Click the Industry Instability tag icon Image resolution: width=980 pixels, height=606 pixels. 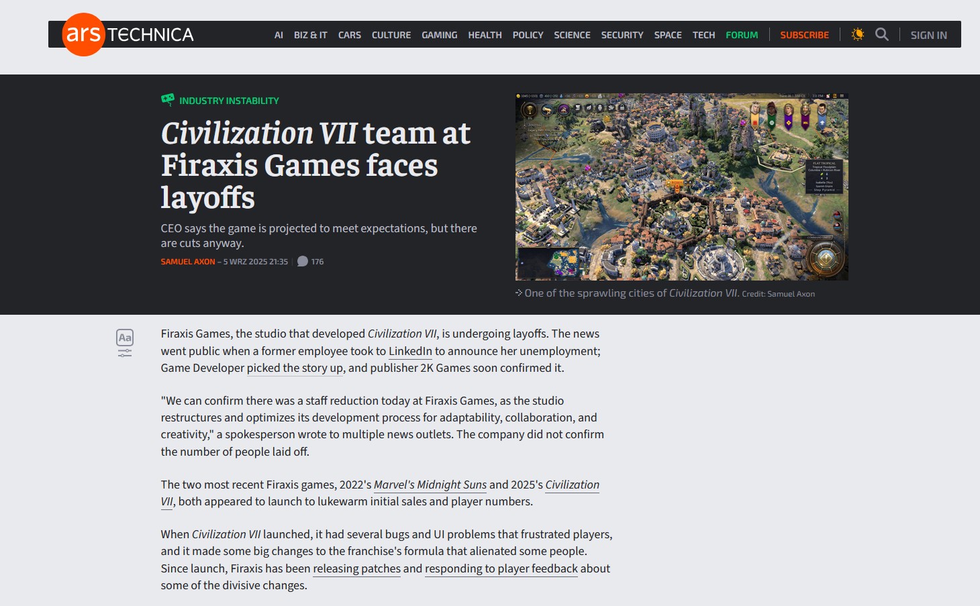[168, 100]
